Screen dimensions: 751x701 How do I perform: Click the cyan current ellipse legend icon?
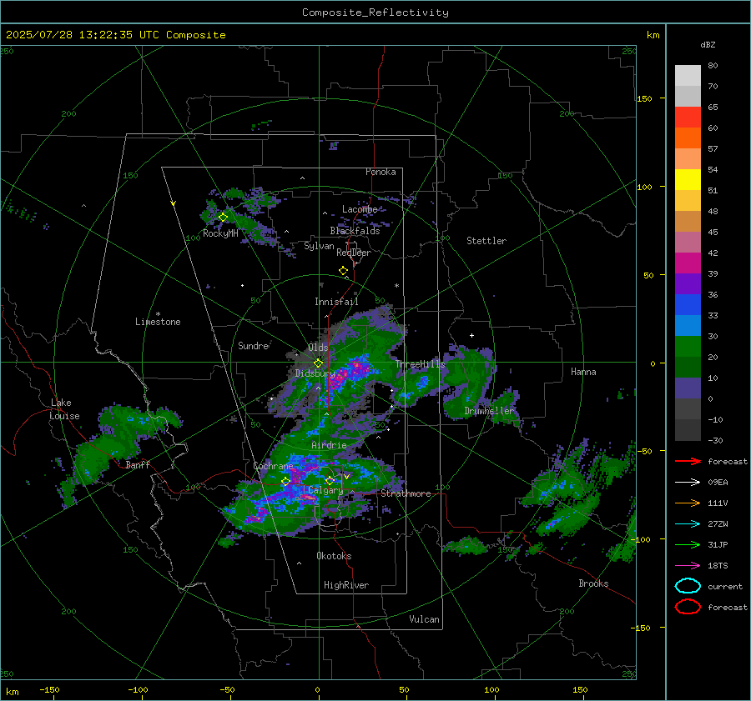(688, 586)
